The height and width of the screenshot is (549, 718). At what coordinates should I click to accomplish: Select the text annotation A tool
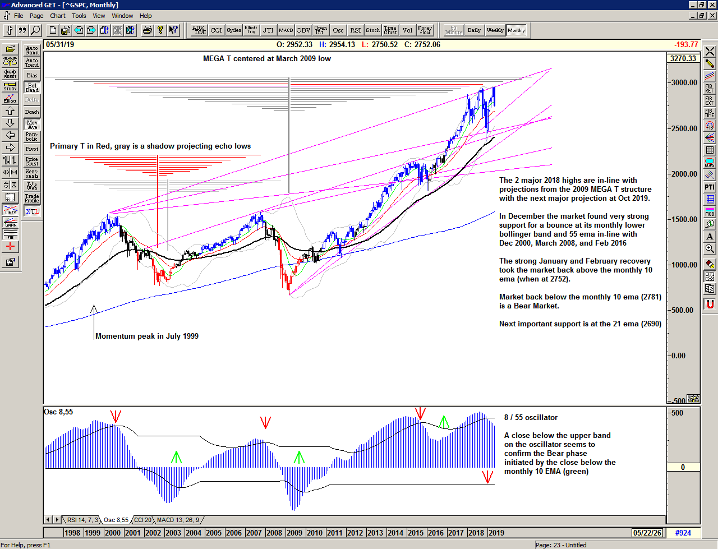point(710,236)
